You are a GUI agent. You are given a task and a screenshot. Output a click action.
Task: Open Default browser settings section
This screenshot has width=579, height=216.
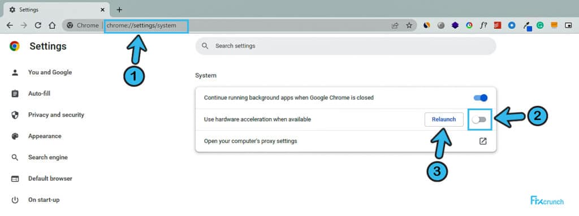click(50, 179)
